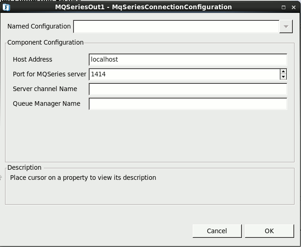Open the Named Configuration dropdown arrow

[286, 26]
